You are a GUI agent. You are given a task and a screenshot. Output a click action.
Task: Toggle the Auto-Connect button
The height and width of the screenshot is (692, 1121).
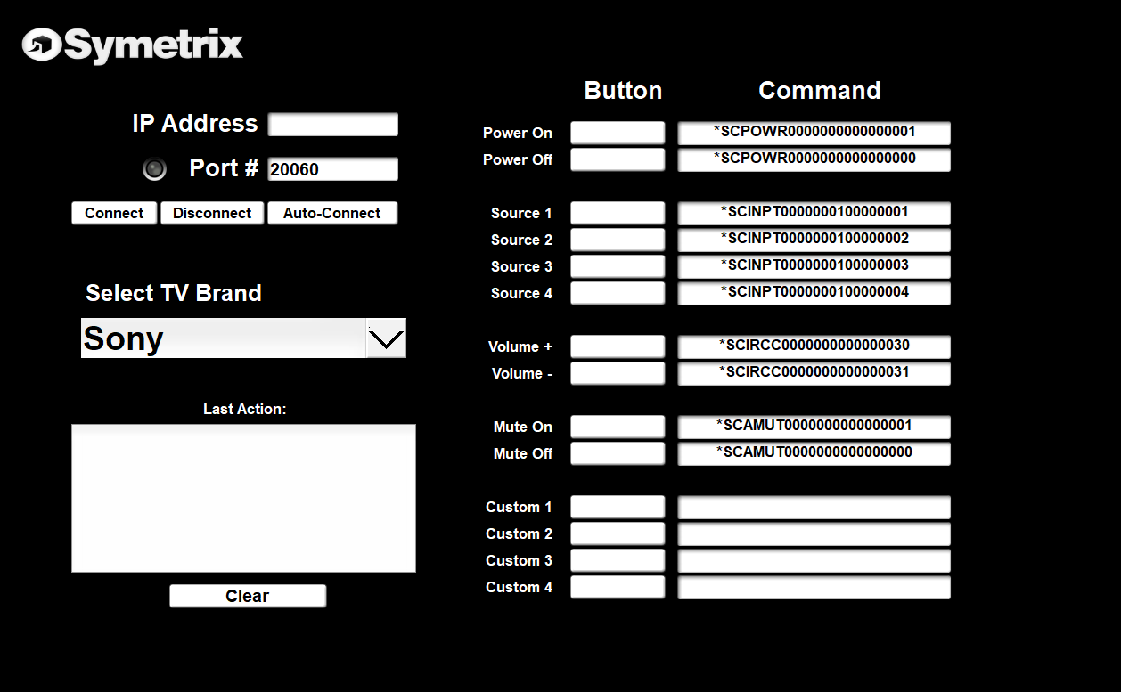(x=331, y=214)
